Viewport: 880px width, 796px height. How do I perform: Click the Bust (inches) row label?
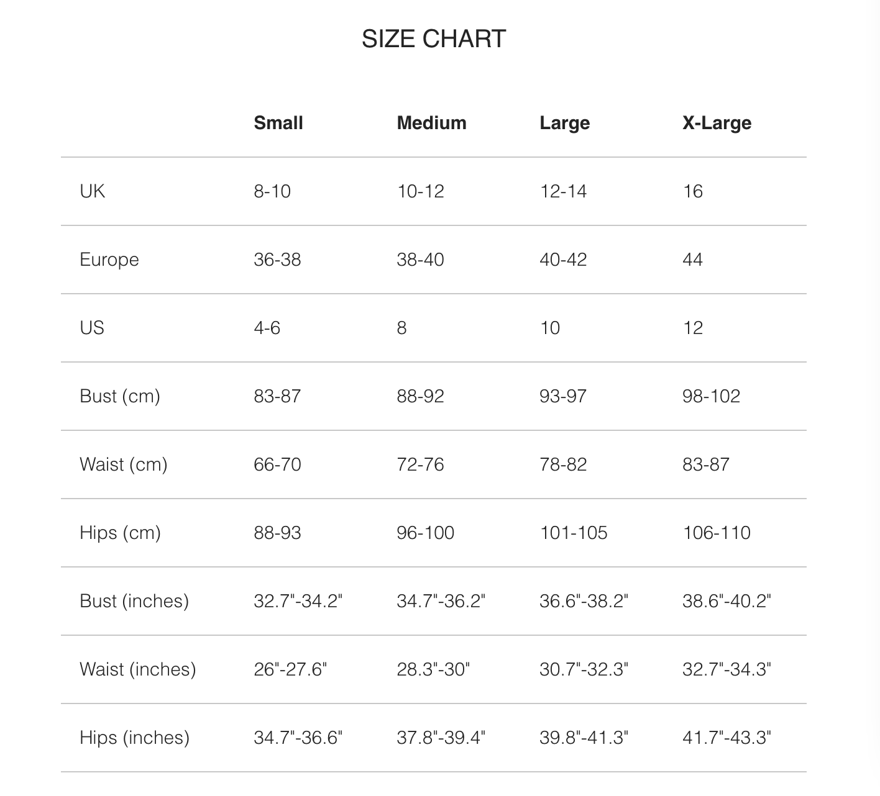[134, 601]
